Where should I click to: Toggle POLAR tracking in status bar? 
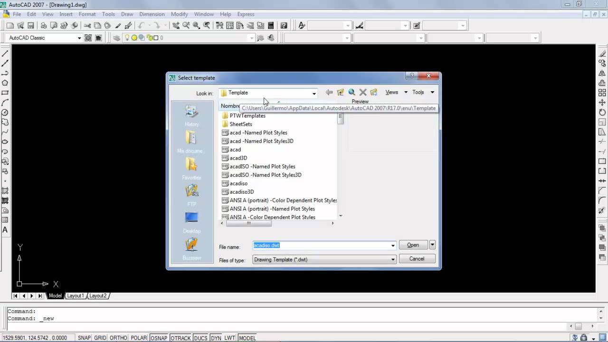point(139,338)
